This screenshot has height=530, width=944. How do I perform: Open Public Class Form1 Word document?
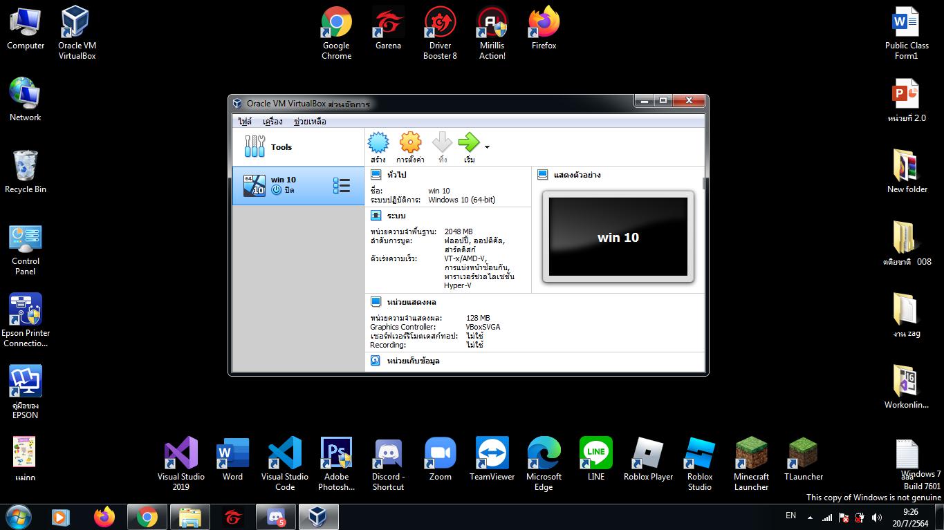click(907, 33)
